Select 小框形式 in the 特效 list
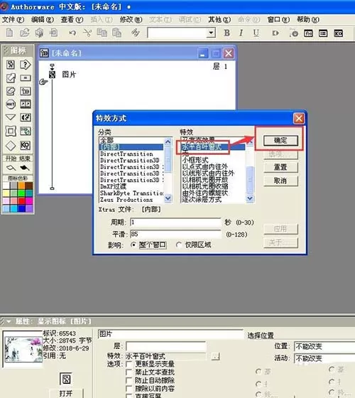 (195, 160)
